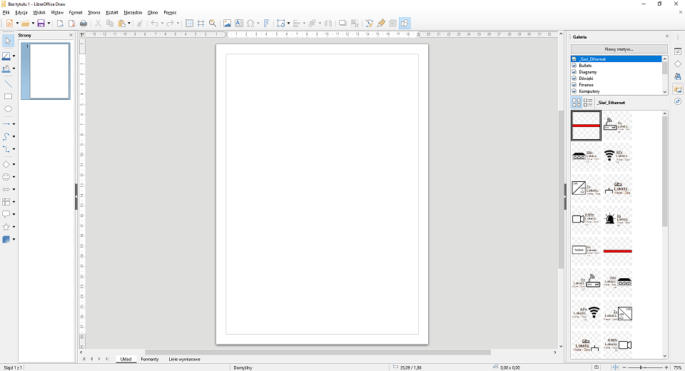The image size is (685, 371).
Task: Click the zoom slider in status bar
Action: (x=641, y=367)
